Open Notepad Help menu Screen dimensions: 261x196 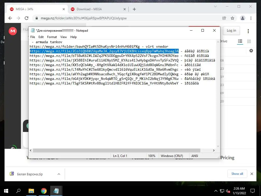pyautogui.click(x=73, y=37)
